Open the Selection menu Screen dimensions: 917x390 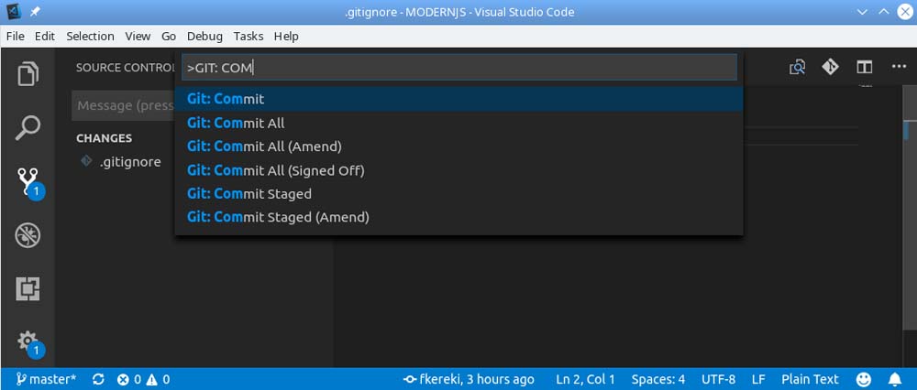click(90, 36)
